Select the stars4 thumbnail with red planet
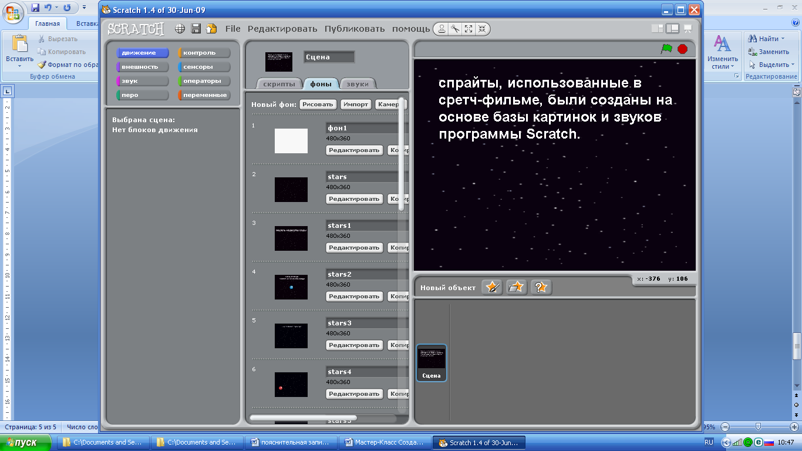This screenshot has width=802, height=451. 291,385
